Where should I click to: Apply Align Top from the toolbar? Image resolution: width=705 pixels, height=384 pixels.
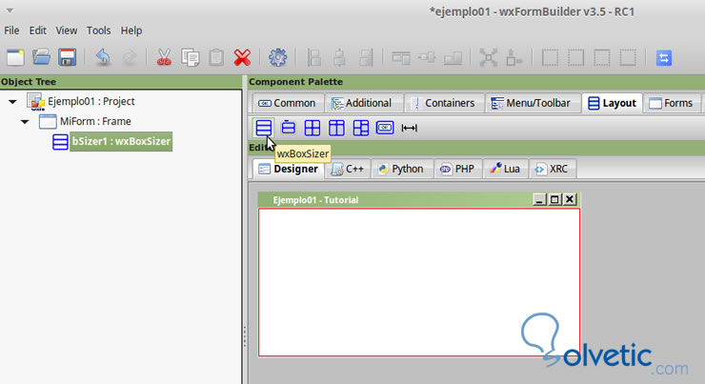pyautogui.click(x=400, y=57)
